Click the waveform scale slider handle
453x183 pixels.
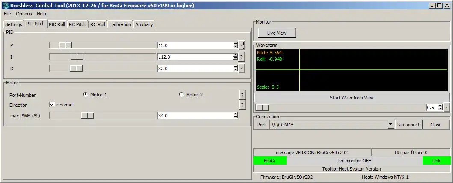coord(263,108)
